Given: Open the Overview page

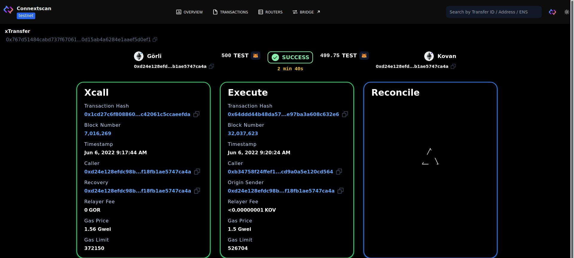Looking at the screenshot, I should point(190,12).
